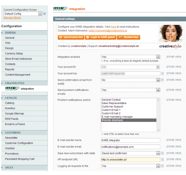Focus the E-mail sender name field
Image resolution: width=186 pixels, height=175 pixels.
[x=130, y=140]
